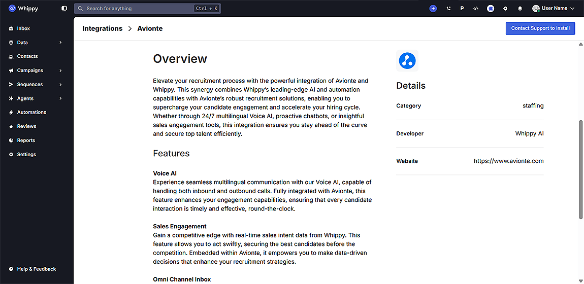The height and width of the screenshot is (284, 584).
Task: Open the settings gear in top bar
Action: click(505, 8)
